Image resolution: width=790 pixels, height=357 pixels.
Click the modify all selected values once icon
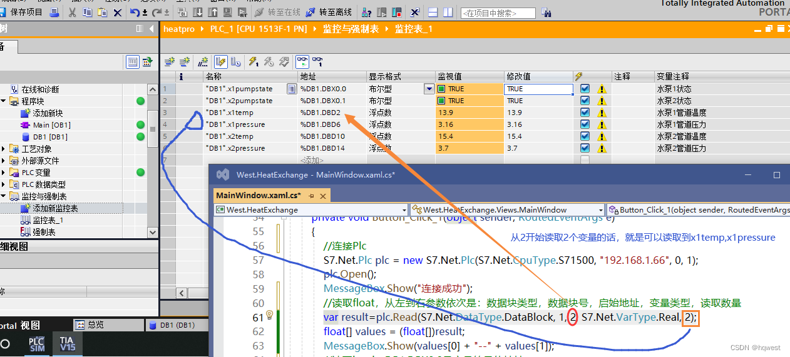pyautogui.click(x=254, y=61)
